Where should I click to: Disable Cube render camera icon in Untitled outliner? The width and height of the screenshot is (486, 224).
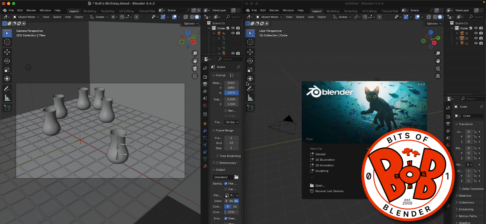481,38
